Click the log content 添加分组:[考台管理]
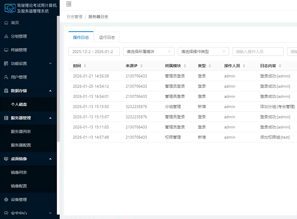Screen dimensions: 297x219 277,107
